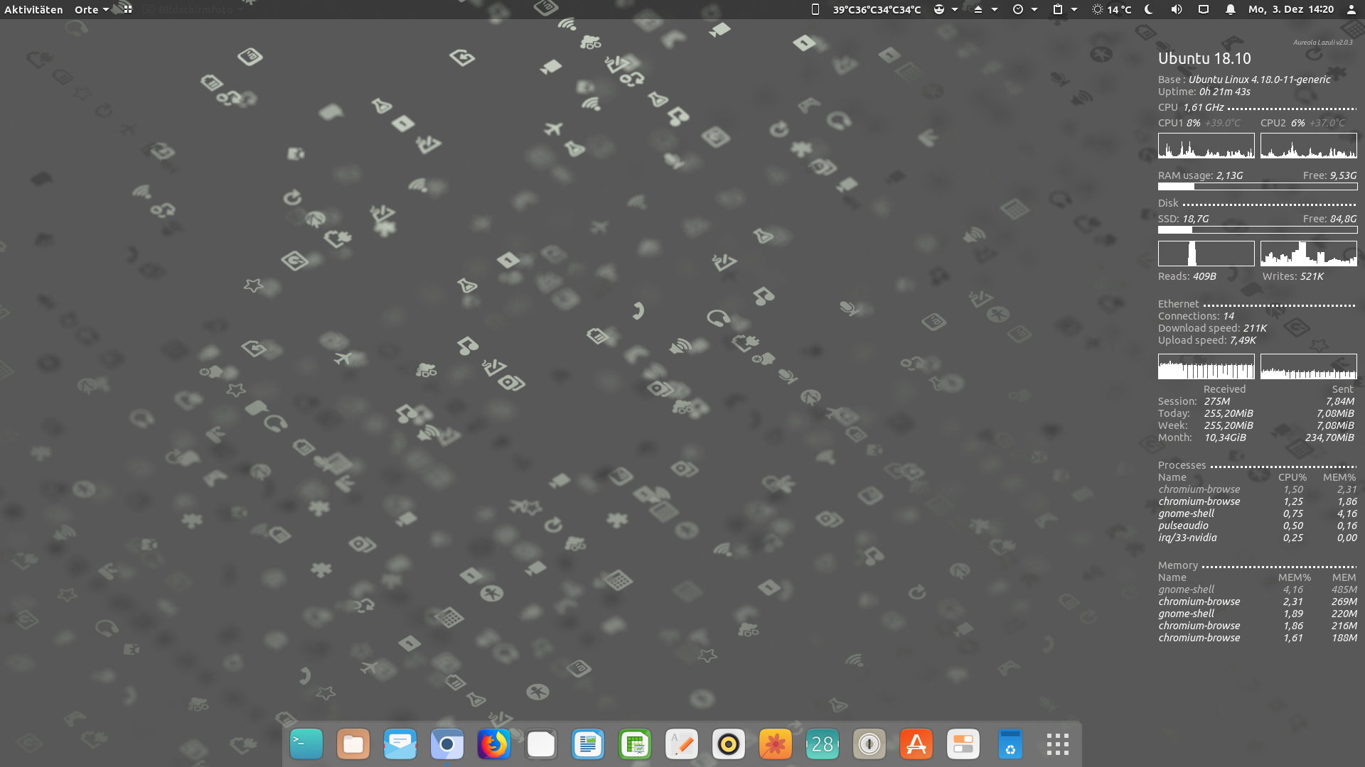Open the Aktivitäten overview
This screenshot has width=1365, height=767.
(x=33, y=9)
